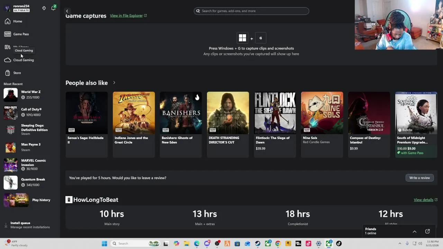The image size is (443, 249).
Task: Open Steam from the taskbar
Action: [x=258, y=243]
